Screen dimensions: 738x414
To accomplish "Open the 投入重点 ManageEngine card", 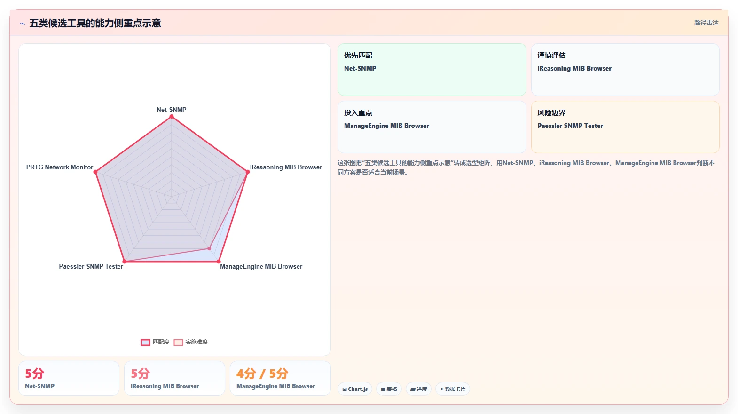I will [x=432, y=127].
